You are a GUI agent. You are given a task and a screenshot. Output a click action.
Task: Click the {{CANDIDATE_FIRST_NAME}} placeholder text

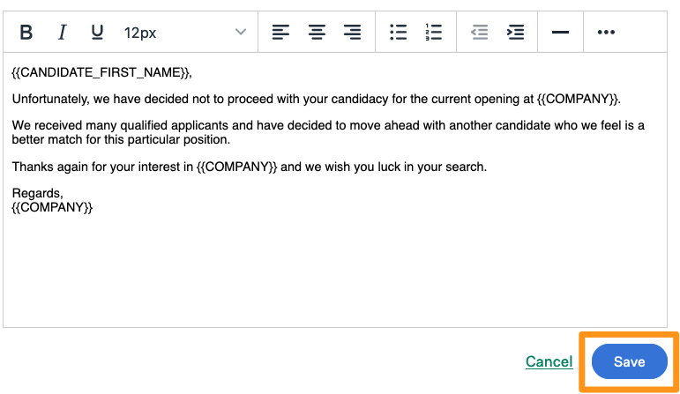pyautogui.click(x=101, y=72)
